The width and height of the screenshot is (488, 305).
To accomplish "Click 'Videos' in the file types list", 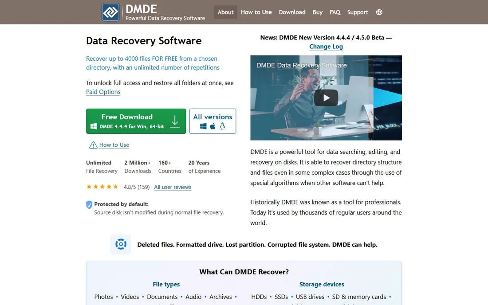I will (130, 297).
